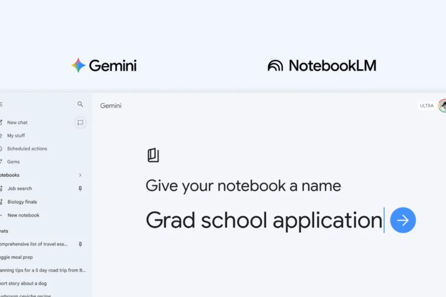The image size is (446, 297).
Task: Click the Gemini sparkle logo
Action: [78, 66]
